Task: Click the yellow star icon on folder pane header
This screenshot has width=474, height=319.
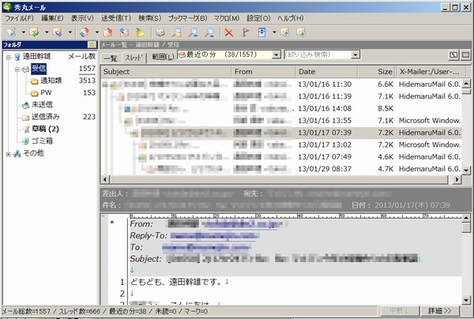Action: point(92,45)
